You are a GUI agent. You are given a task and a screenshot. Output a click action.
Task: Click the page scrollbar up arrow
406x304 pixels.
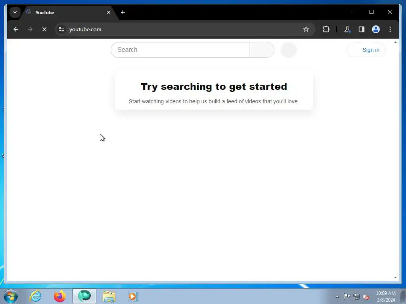(x=395, y=42)
